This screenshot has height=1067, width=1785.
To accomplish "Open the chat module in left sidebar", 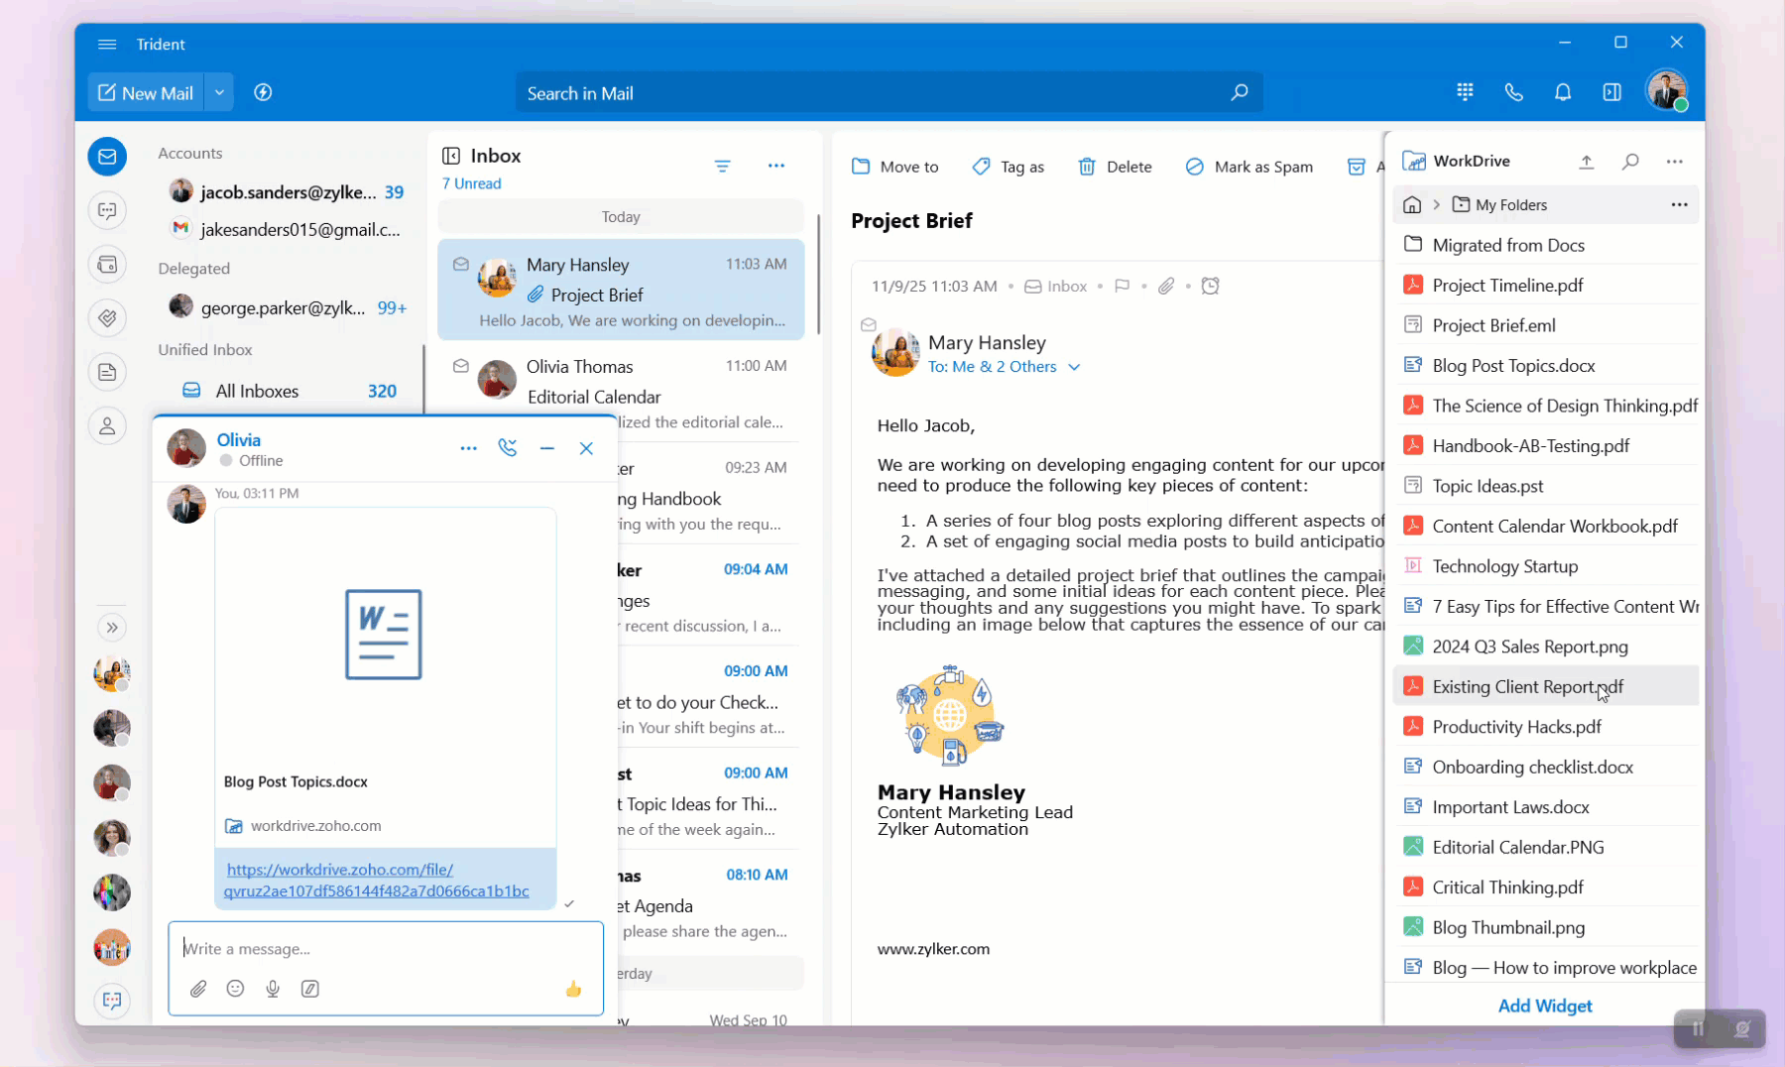I will [107, 210].
